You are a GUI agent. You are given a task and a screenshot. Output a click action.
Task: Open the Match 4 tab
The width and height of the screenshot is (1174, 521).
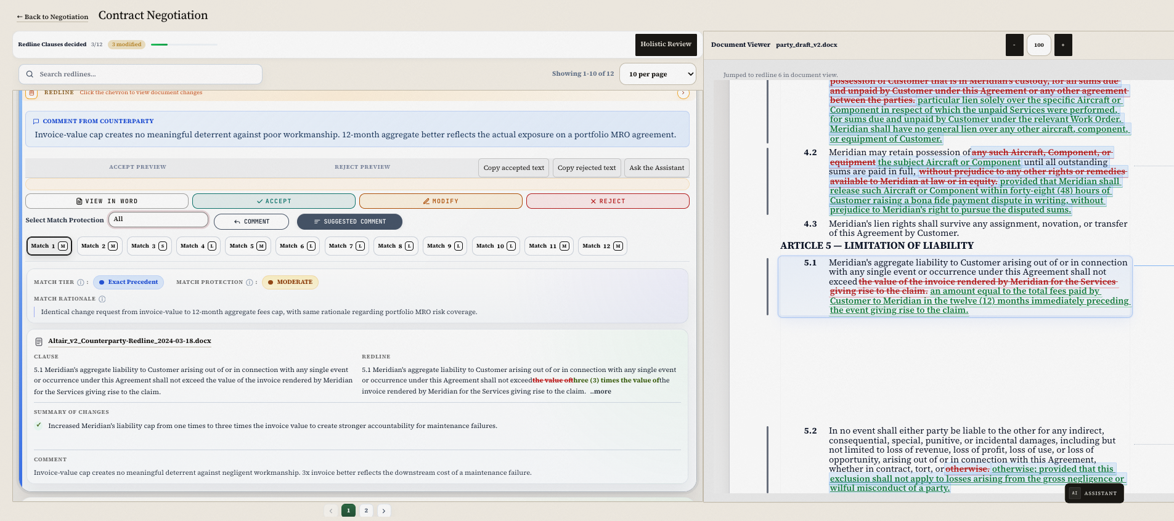pos(198,246)
